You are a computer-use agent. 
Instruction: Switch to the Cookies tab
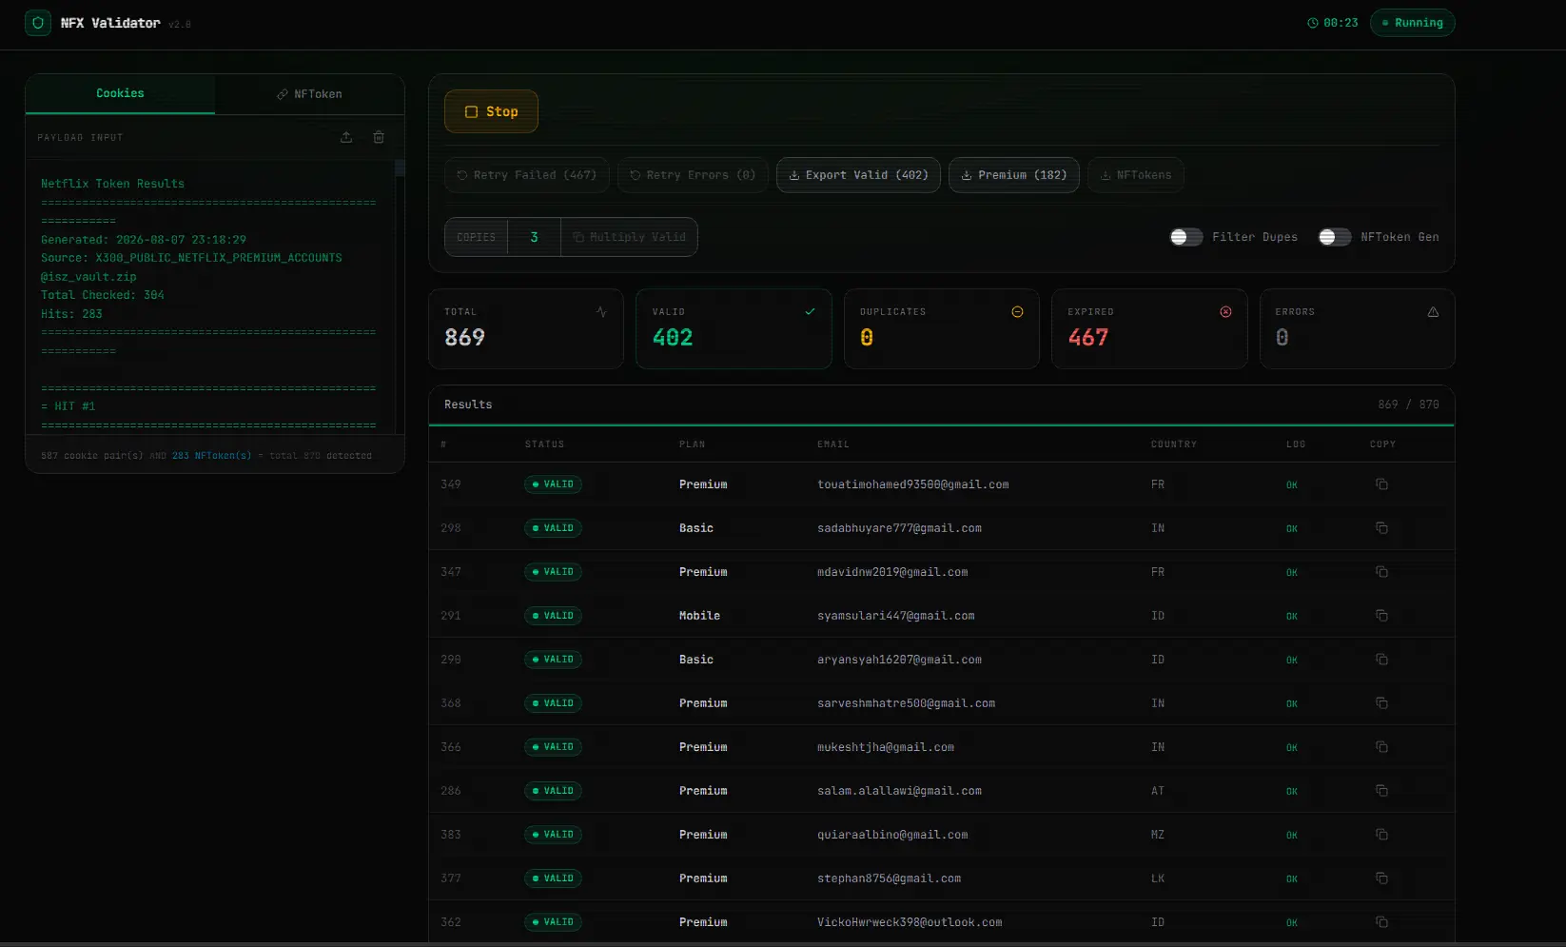click(120, 93)
